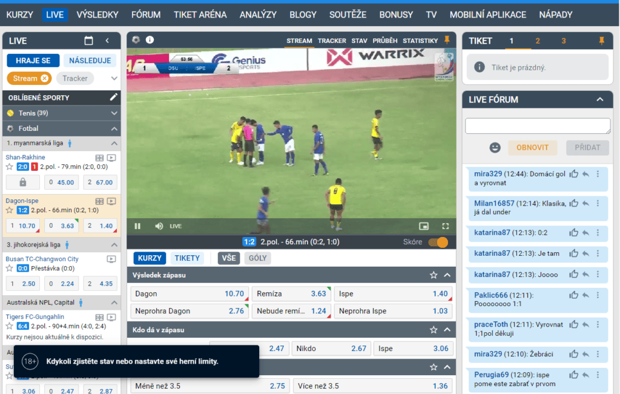The width and height of the screenshot is (620, 394).
Task: Open the soccer ball icon above video
Action: [x=136, y=39]
